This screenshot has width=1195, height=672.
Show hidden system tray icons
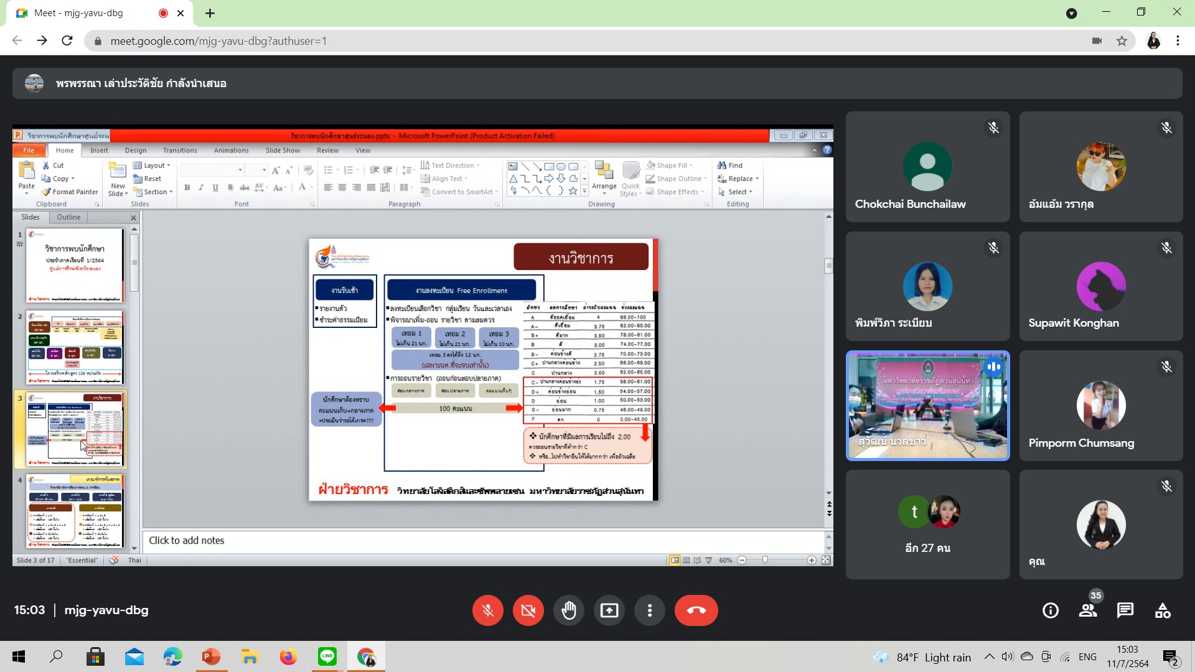click(x=989, y=657)
